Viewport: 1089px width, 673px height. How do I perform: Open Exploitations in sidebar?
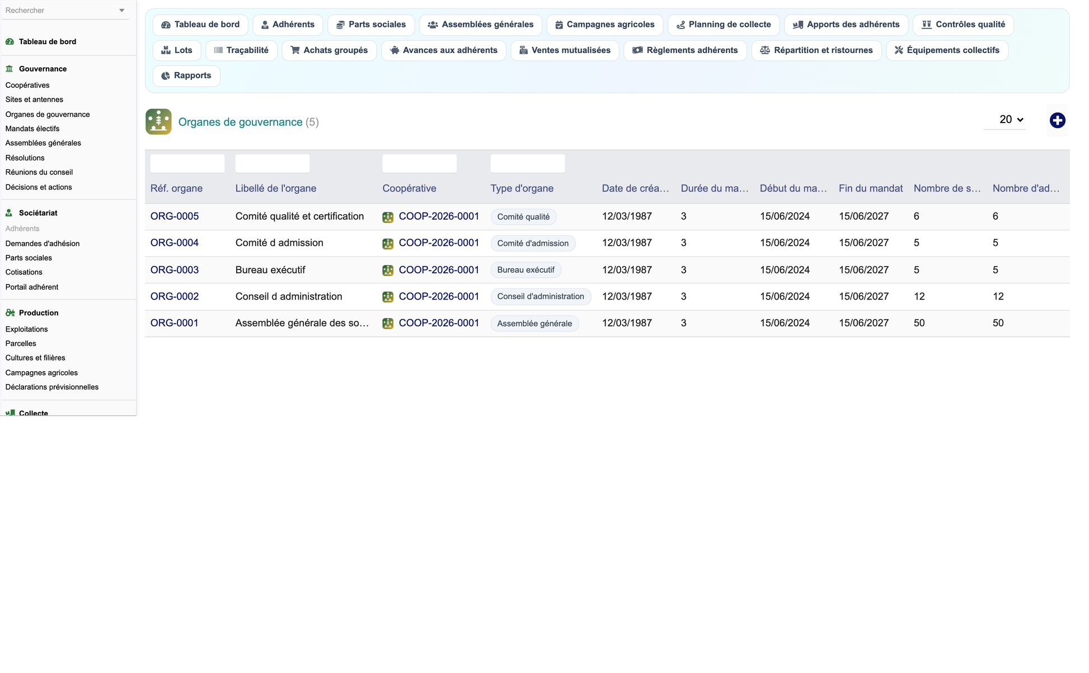(x=26, y=329)
